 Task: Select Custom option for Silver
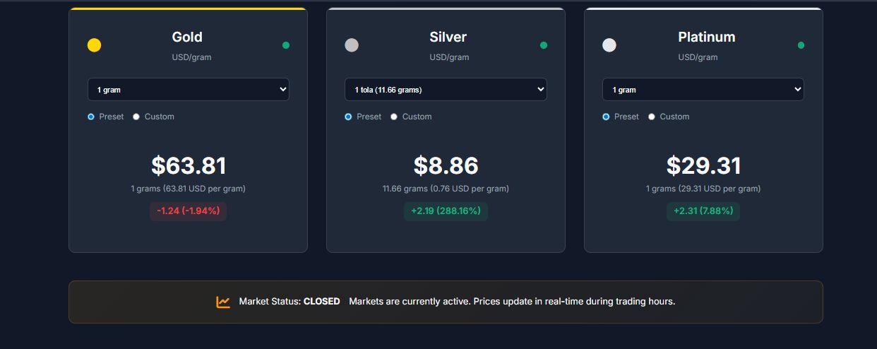pyautogui.click(x=394, y=117)
